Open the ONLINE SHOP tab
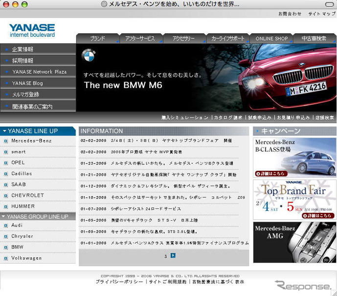Screen dimensions: 337x296 coord(271,39)
